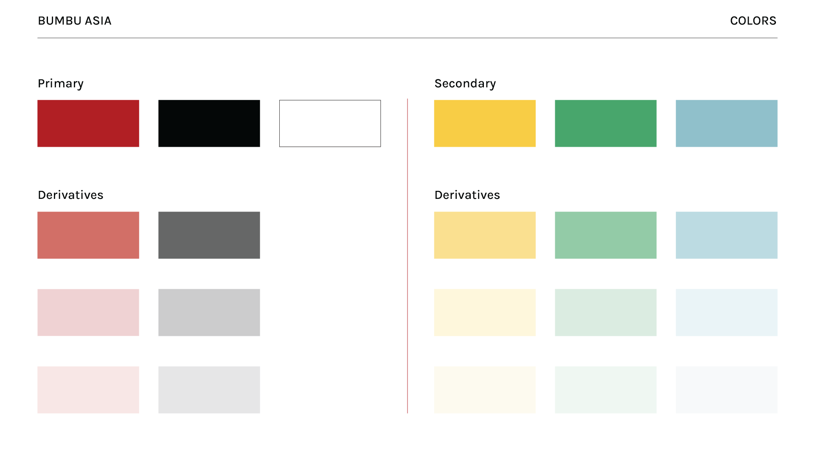Click the COLORS header label
815x458 pixels.
[x=753, y=21]
